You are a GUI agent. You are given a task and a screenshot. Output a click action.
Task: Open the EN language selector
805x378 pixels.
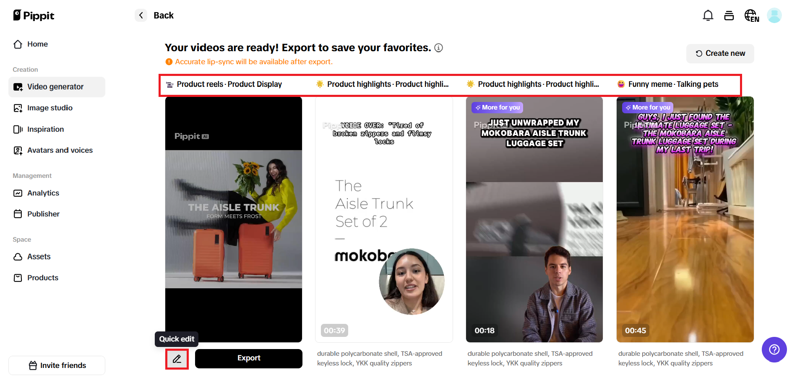(752, 15)
